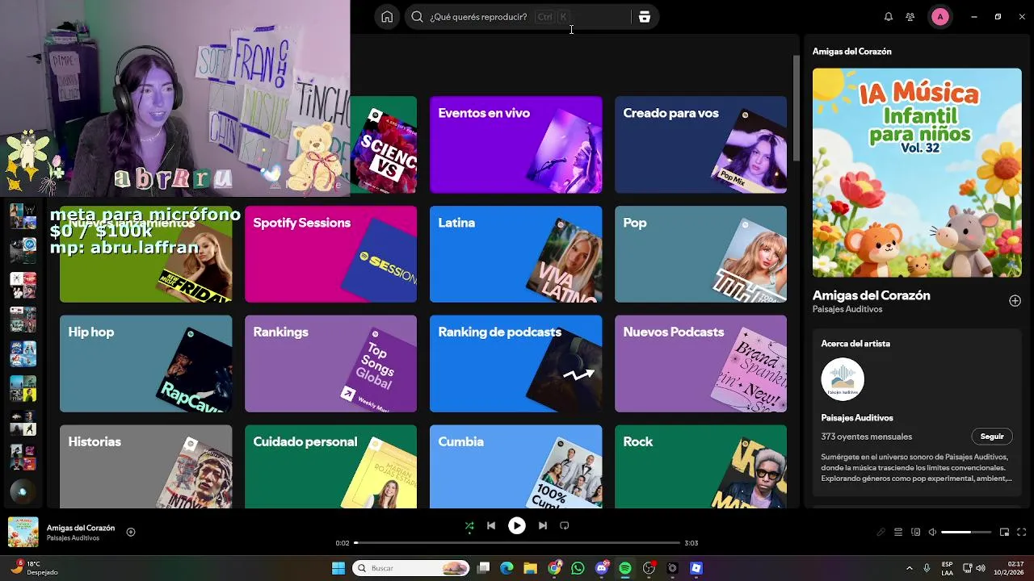This screenshot has height=581, width=1034.
Task: Skip to the previous track
Action: pos(491,526)
